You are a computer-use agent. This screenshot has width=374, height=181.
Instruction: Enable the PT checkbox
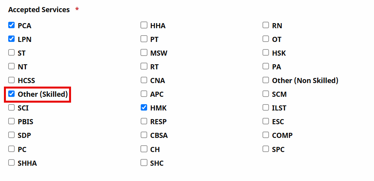pyautogui.click(x=144, y=39)
